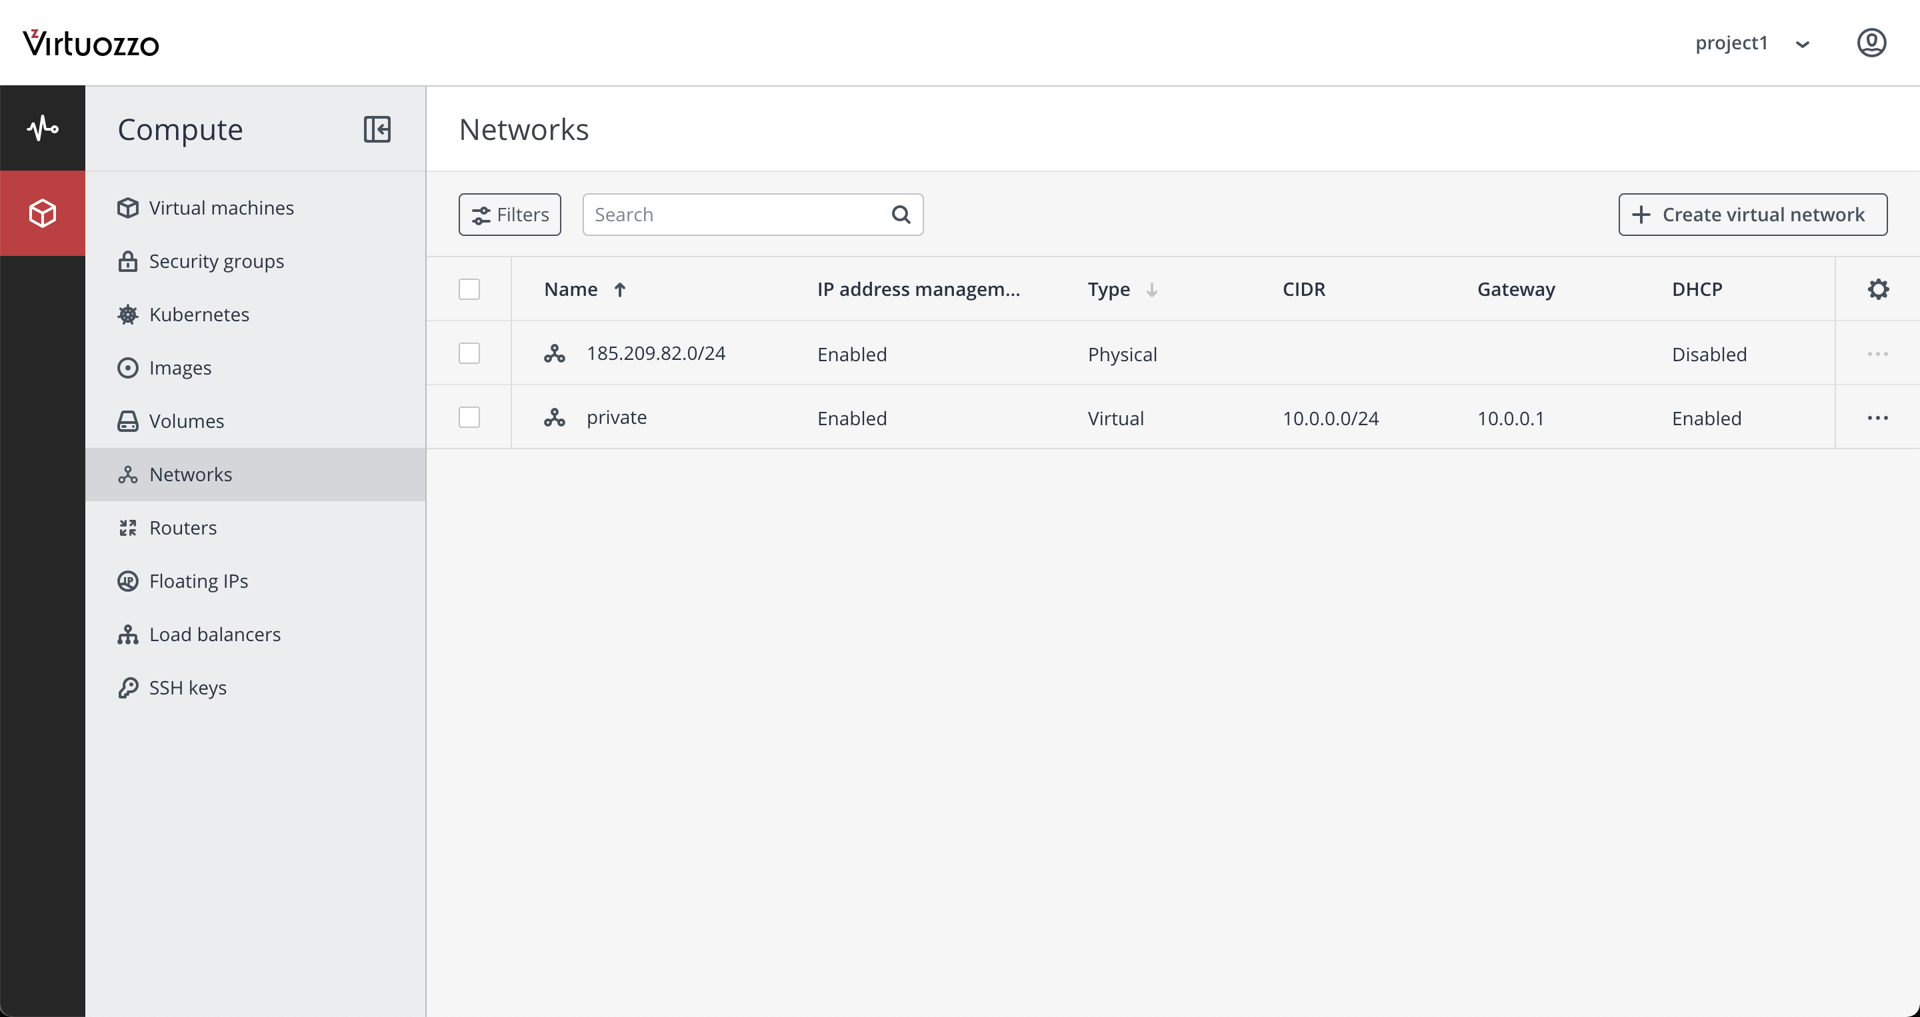Check the private network row checkbox
The image size is (1920, 1017).
pyautogui.click(x=469, y=417)
